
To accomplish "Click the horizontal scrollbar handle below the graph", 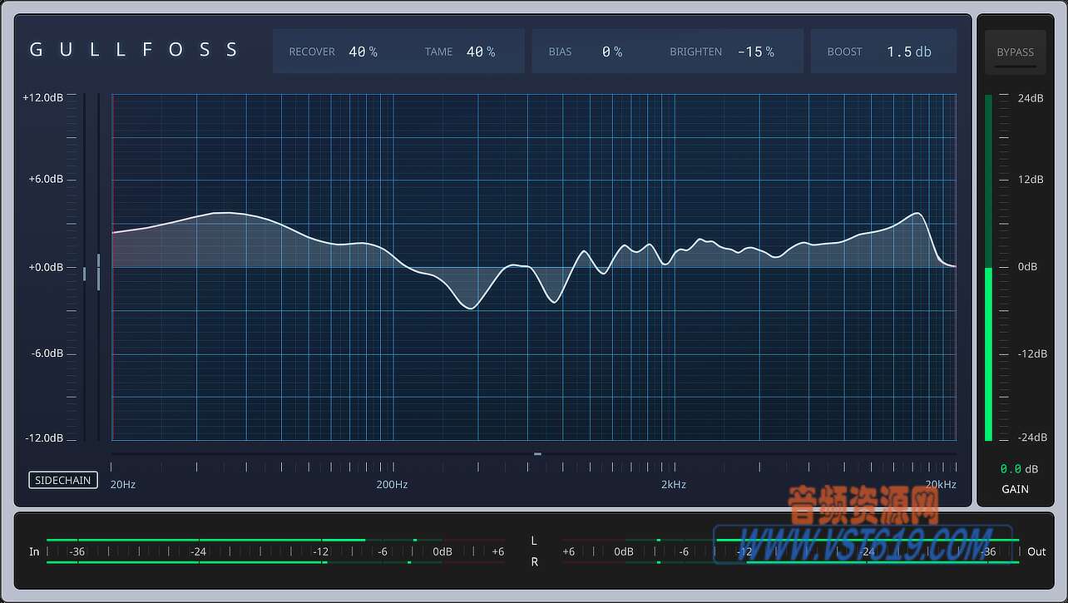I will coord(536,454).
